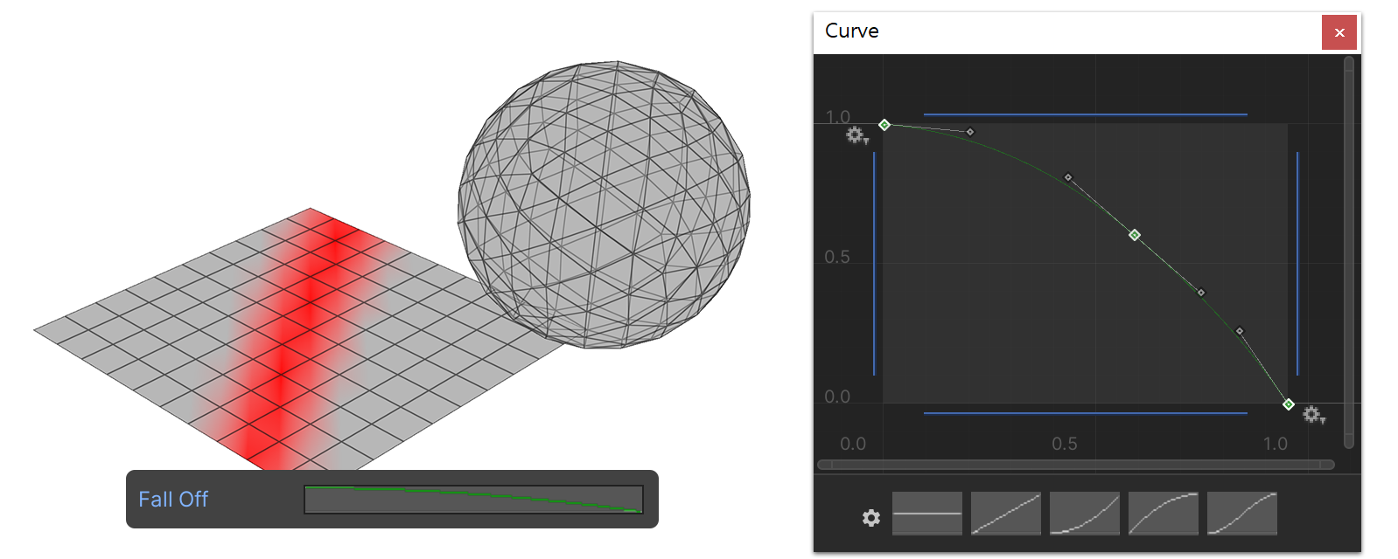1398x559 pixels.
Task: Click the middle keyframe's upper-left tangent handle
Action: (1067, 177)
